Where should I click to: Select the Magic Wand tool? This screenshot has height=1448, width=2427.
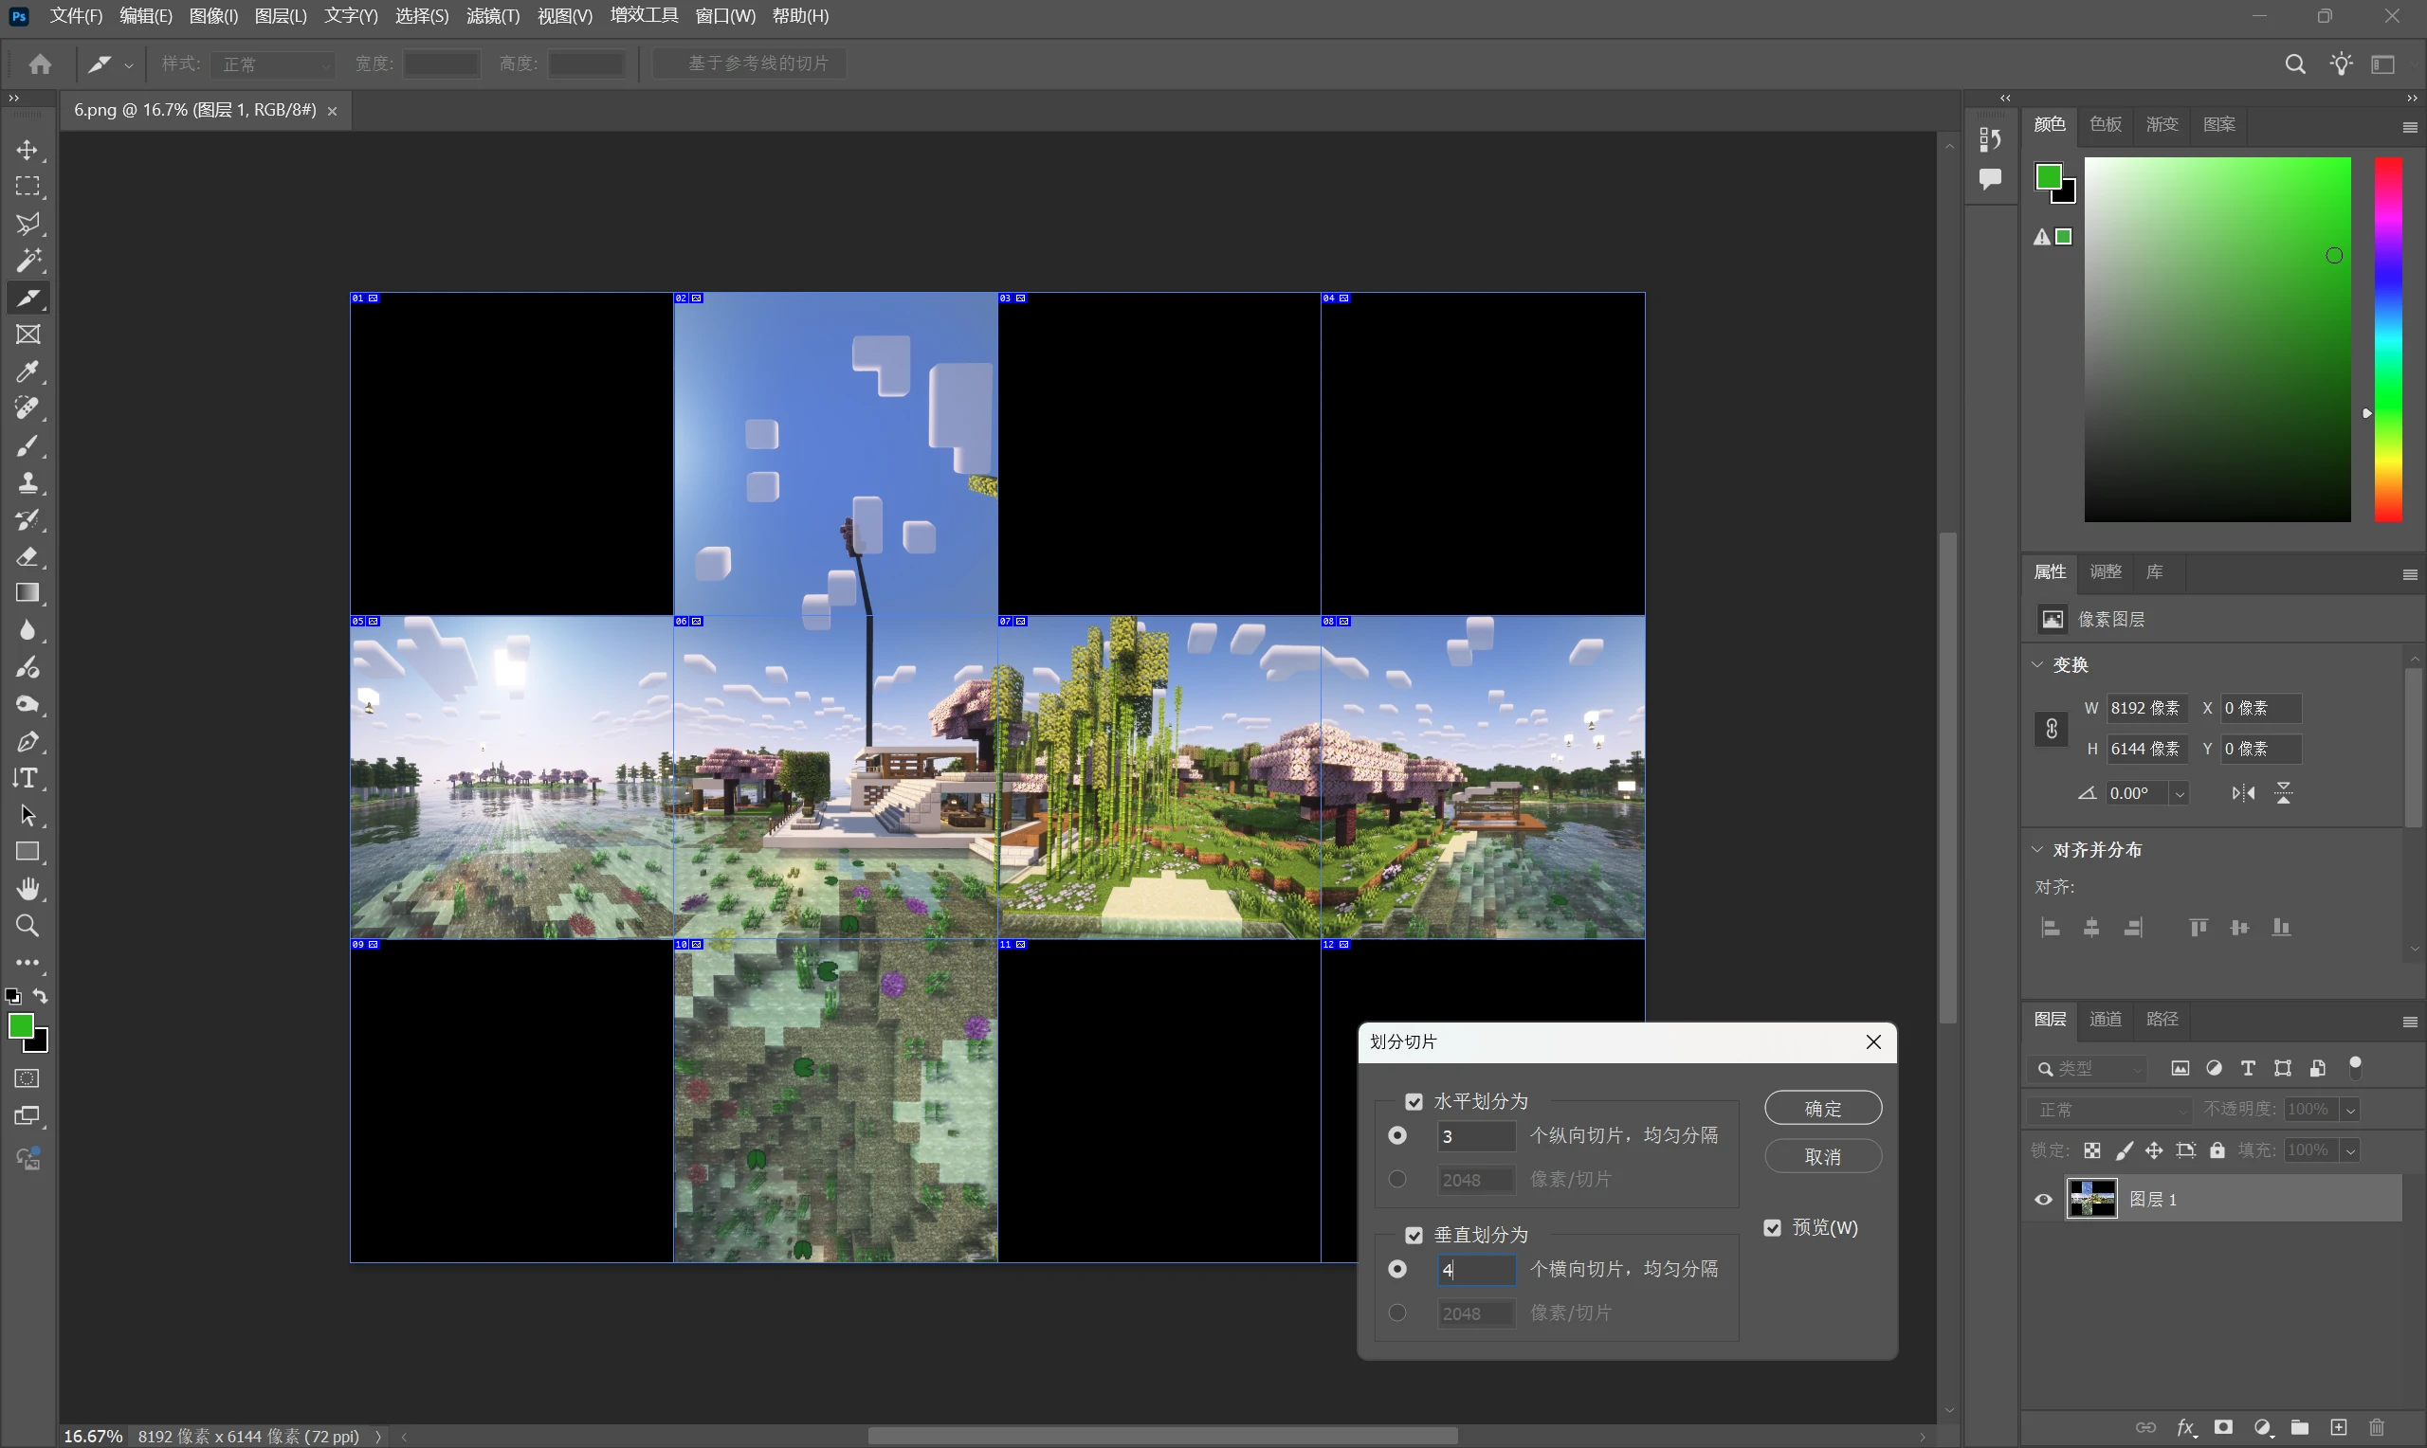click(x=27, y=261)
